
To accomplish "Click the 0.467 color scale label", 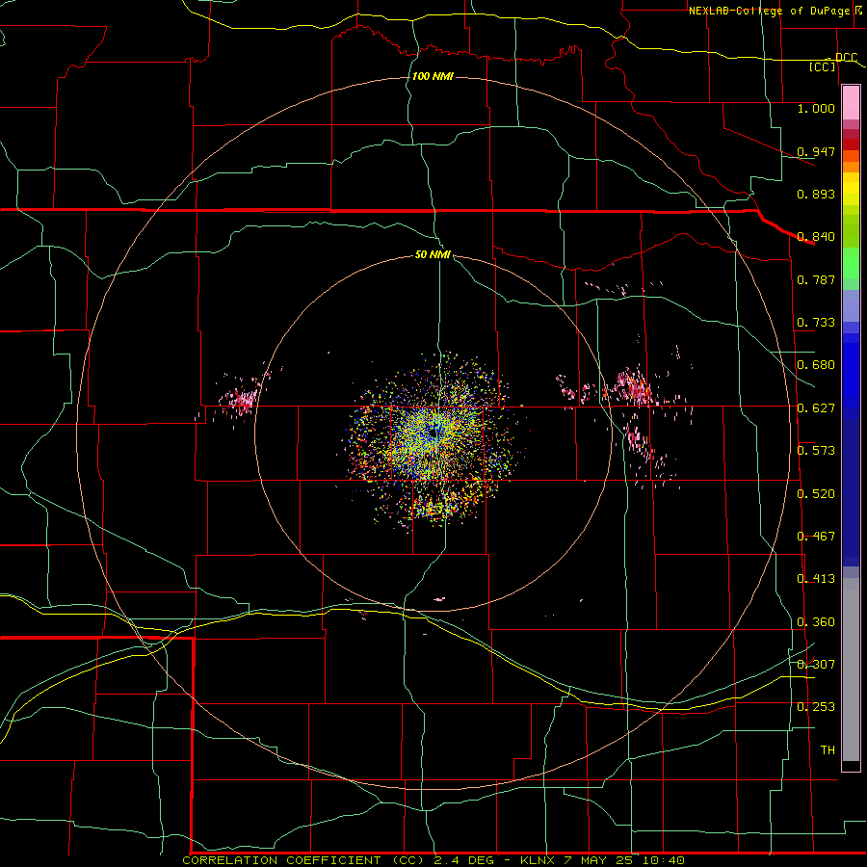I will (816, 537).
